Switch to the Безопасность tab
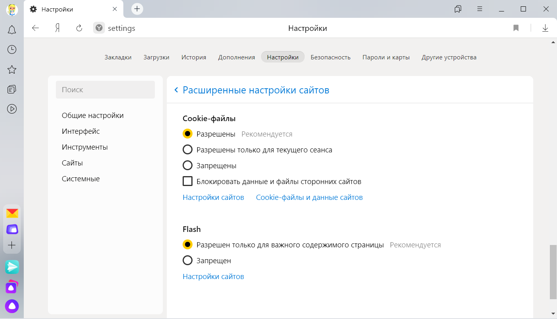This screenshot has width=557, height=319. [330, 57]
